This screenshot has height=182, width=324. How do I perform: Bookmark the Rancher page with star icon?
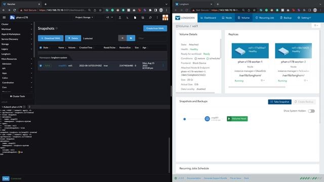[100, 10]
